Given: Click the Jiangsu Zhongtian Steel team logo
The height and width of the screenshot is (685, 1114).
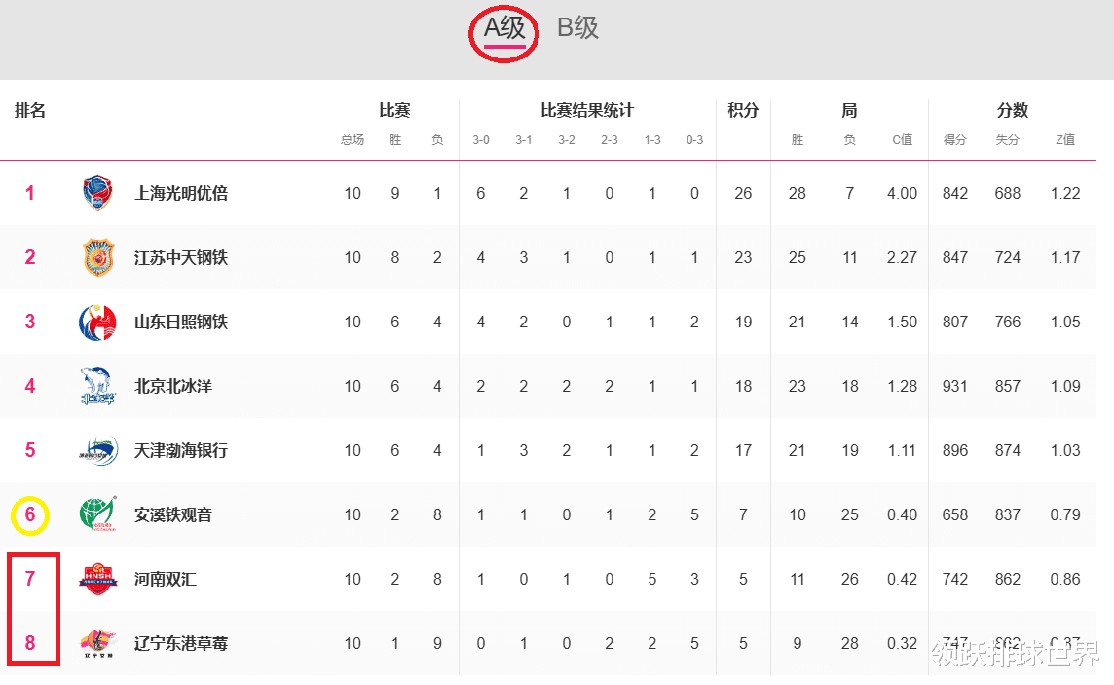Looking at the screenshot, I should coord(98,257).
